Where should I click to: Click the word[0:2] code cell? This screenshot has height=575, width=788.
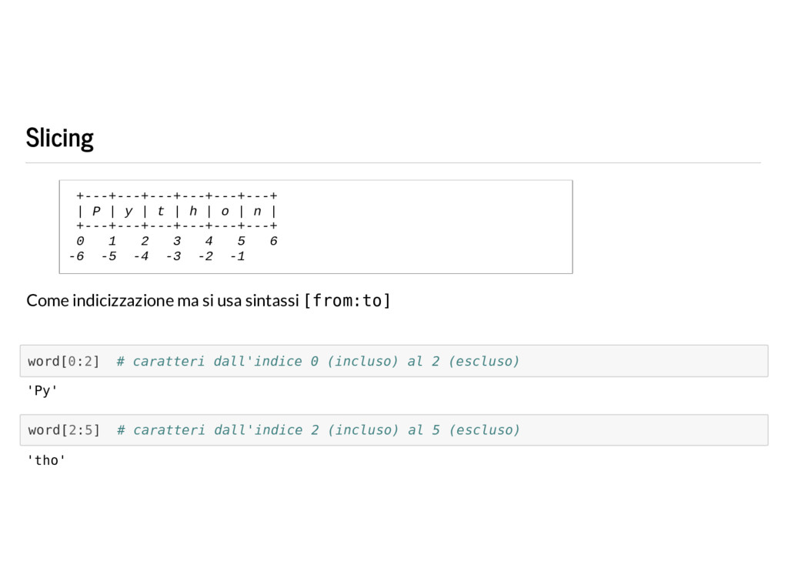pos(394,361)
